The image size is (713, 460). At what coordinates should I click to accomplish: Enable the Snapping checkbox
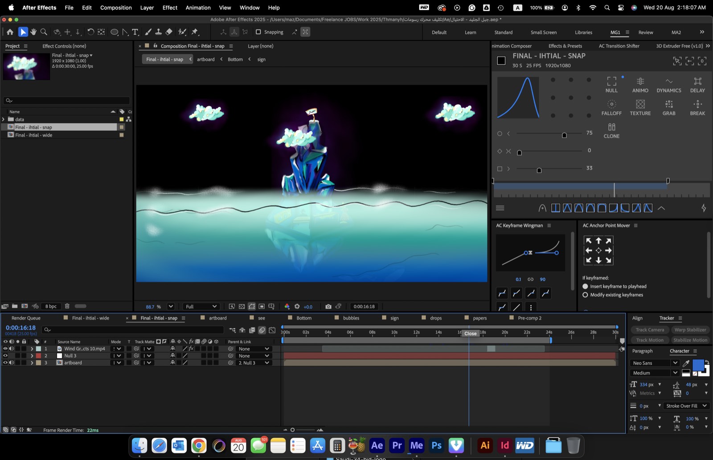[258, 32]
